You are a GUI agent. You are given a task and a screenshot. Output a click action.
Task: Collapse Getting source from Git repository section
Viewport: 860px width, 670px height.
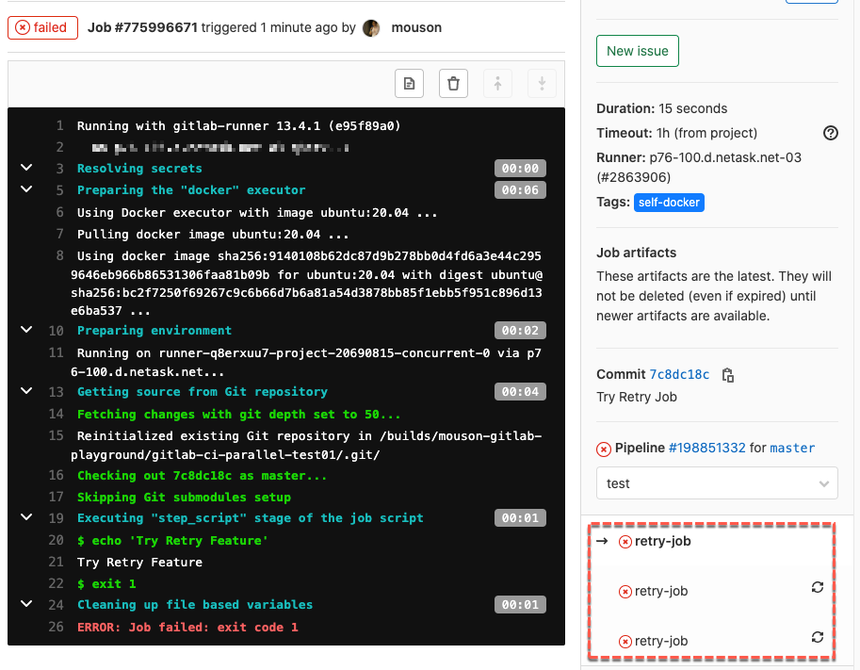(26, 391)
